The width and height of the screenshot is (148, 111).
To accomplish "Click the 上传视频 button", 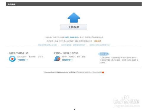I will click(74, 27).
